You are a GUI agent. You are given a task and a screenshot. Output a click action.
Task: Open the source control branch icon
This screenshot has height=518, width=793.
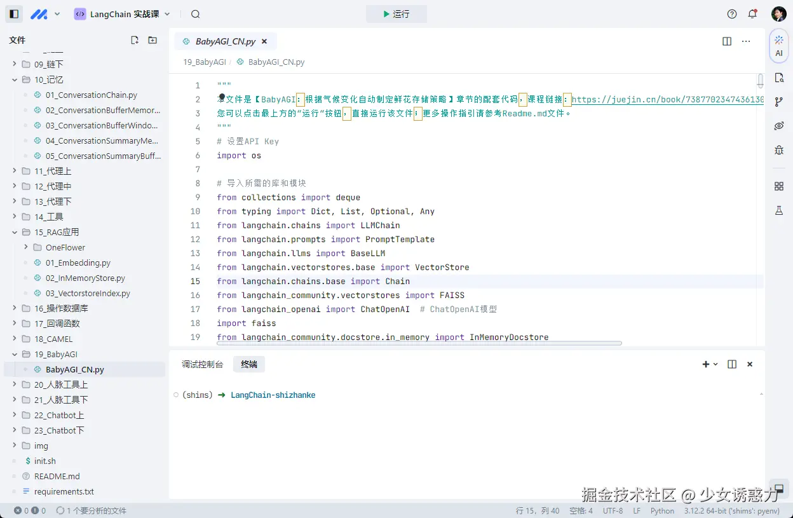pyautogui.click(x=779, y=102)
